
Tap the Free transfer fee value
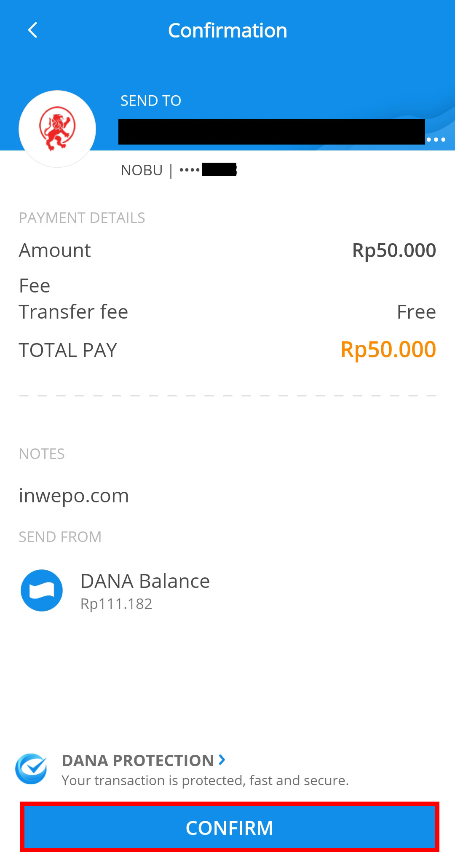tap(416, 312)
